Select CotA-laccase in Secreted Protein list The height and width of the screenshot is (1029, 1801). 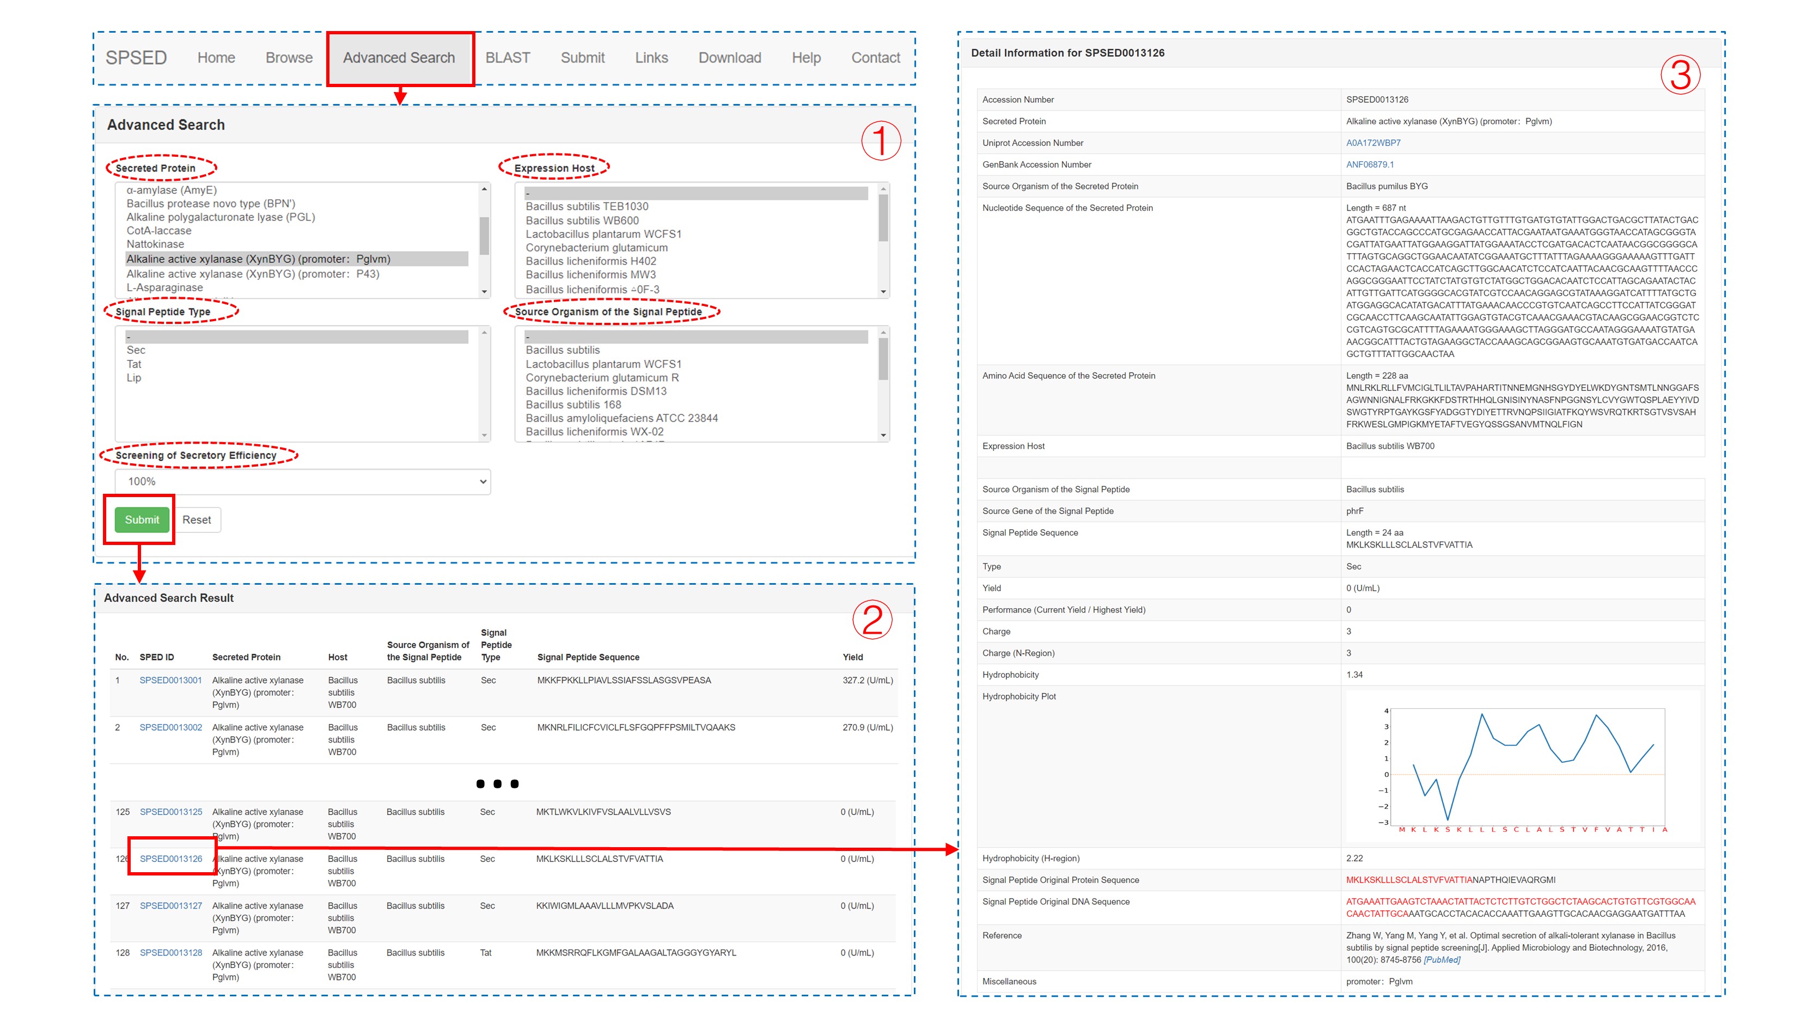pyautogui.click(x=159, y=230)
